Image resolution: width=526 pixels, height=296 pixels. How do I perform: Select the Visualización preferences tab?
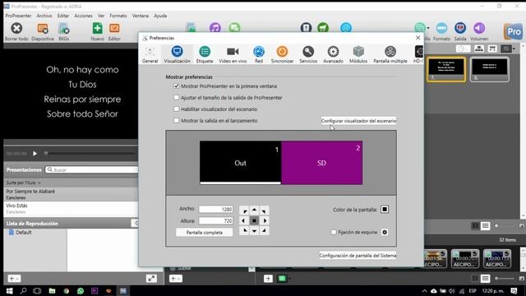tap(178, 54)
